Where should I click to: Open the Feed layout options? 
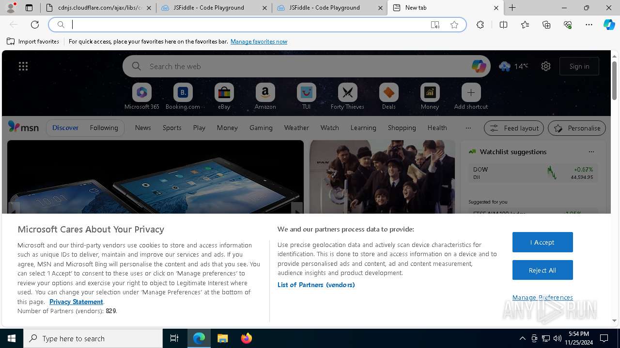coord(514,128)
